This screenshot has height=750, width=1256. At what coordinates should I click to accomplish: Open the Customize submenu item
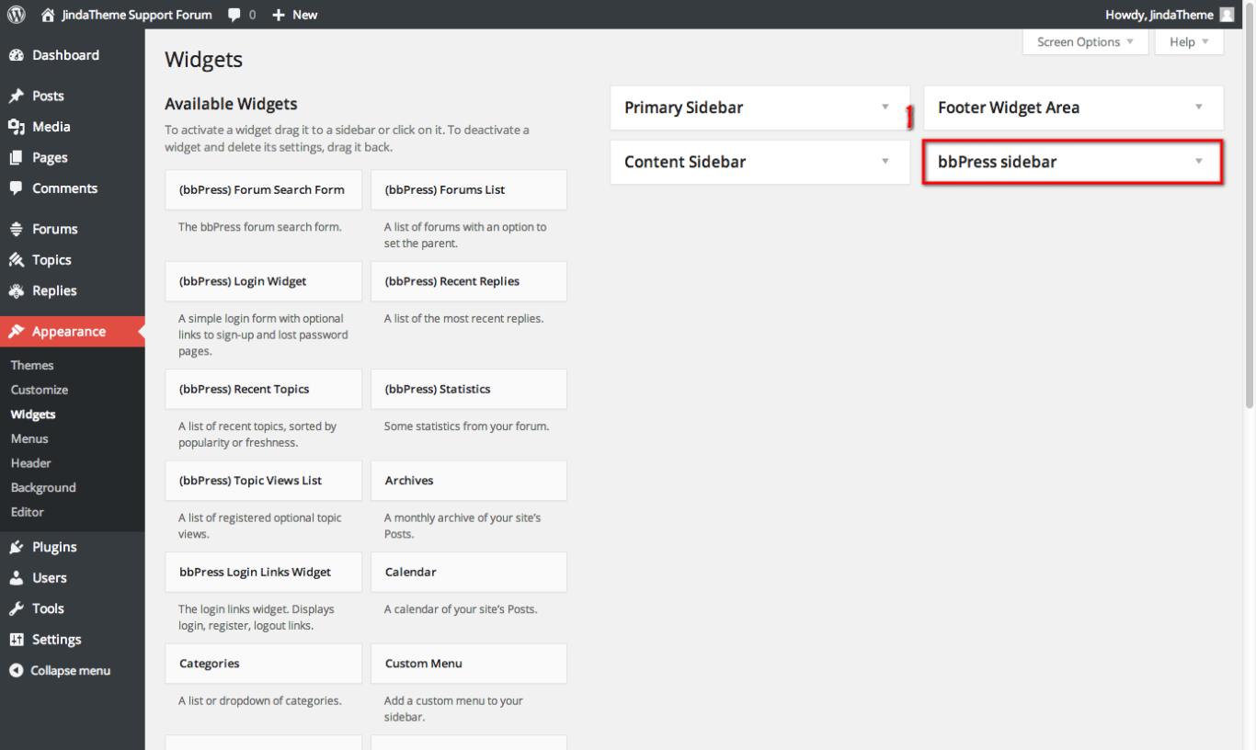tap(40, 390)
